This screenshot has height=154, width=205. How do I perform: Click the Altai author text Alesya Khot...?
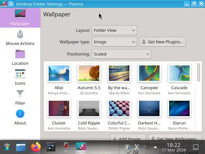(59, 93)
